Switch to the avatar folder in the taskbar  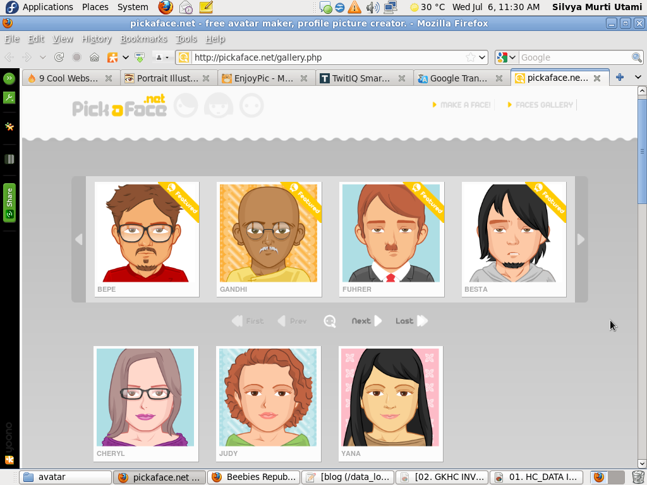[x=63, y=477]
